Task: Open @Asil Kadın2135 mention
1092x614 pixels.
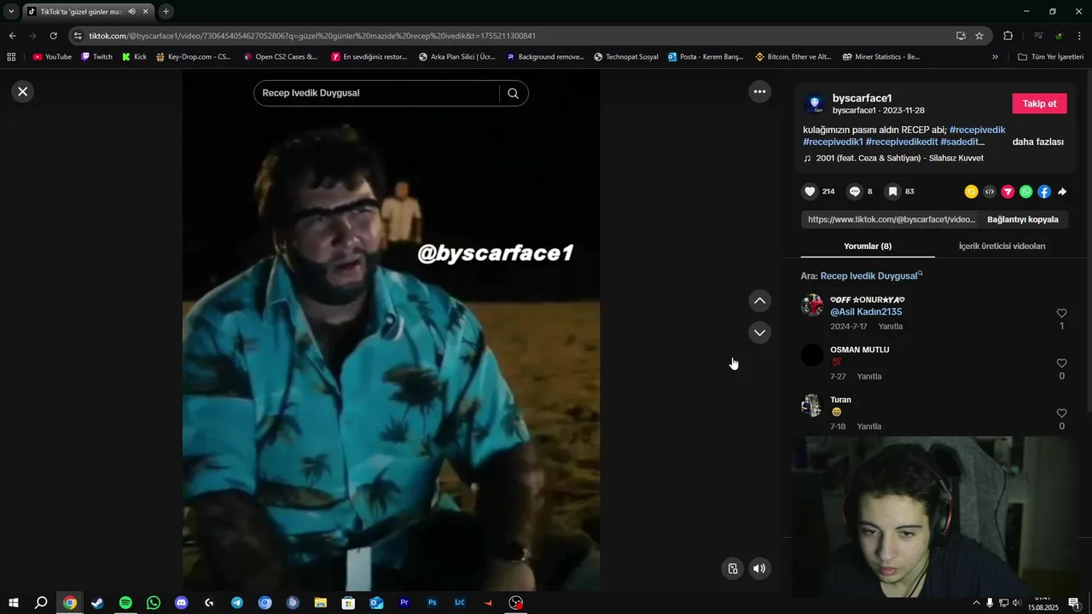Action: point(866,312)
